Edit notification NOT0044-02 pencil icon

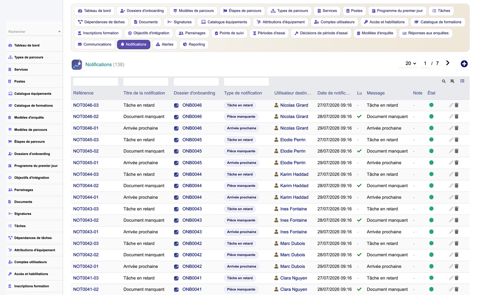tap(451, 186)
